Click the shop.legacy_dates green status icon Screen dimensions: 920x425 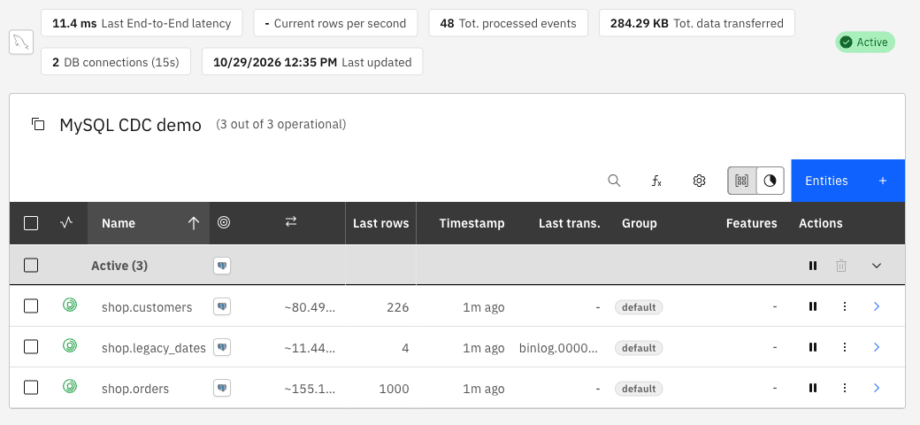(x=70, y=345)
